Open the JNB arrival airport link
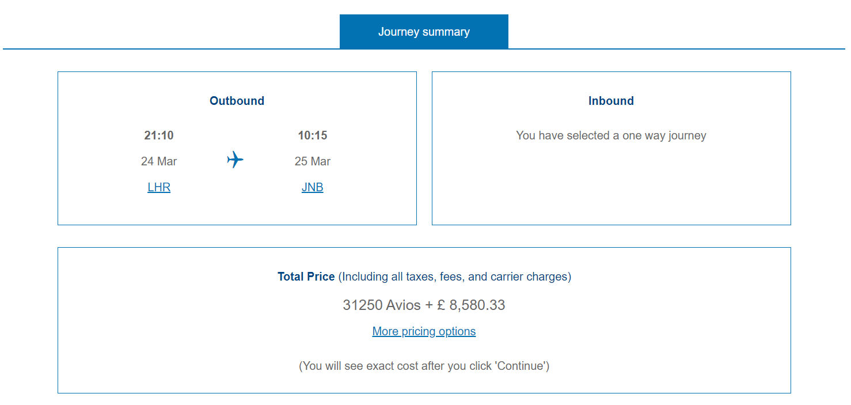The image size is (851, 405). point(312,187)
